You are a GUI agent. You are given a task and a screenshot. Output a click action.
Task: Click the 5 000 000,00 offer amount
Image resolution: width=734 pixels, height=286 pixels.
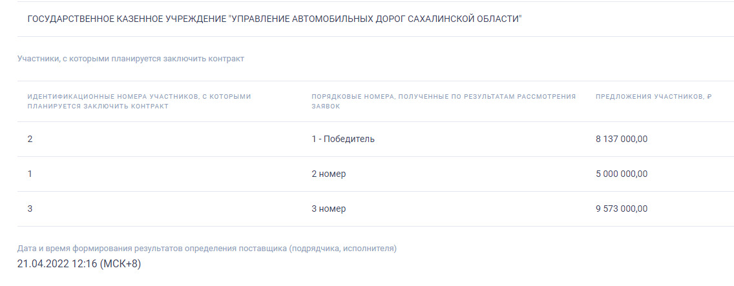coord(621,174)
